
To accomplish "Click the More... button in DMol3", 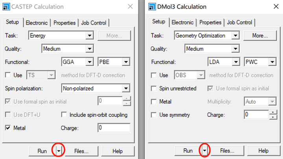I will [x=260, y=36].
